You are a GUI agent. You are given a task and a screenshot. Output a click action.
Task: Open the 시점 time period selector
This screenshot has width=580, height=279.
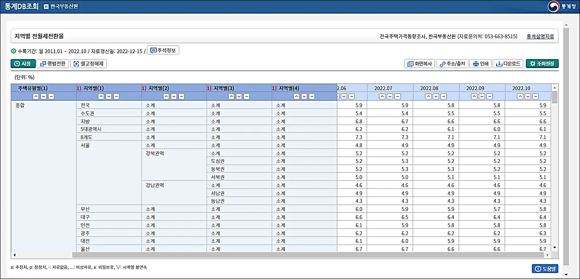23,64
